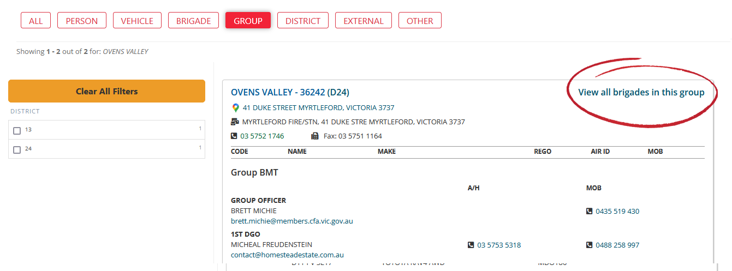
Task: Click phone icon beside 0488 258 997
Action: pyautogui.click(x=590, y=245)
